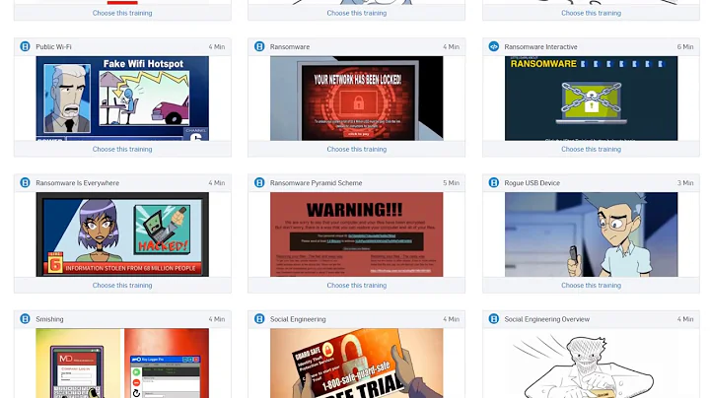Screen dimensions: 710x398
Task: Click the Ransomware Interactive code icon
Action: tap(494, 46)
